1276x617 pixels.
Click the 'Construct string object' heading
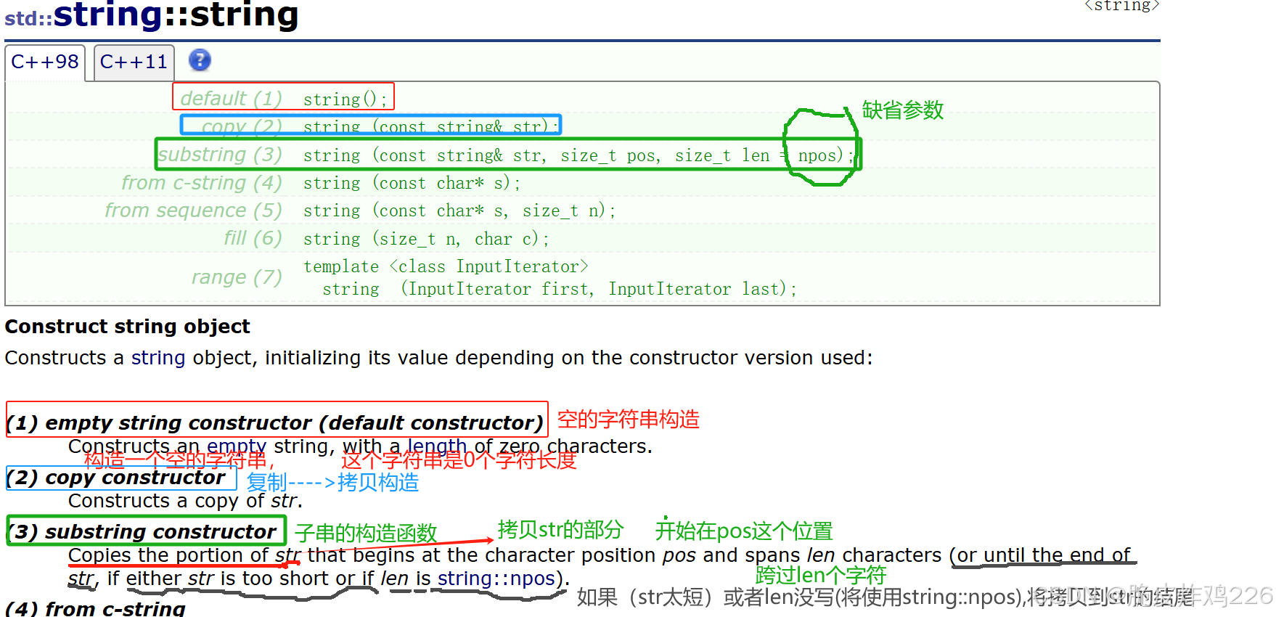pyautogui.click(x=128, y=327)
